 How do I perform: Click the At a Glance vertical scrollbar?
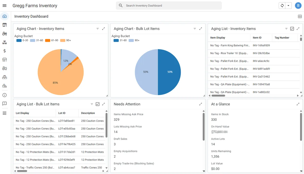tap(301, 126)
